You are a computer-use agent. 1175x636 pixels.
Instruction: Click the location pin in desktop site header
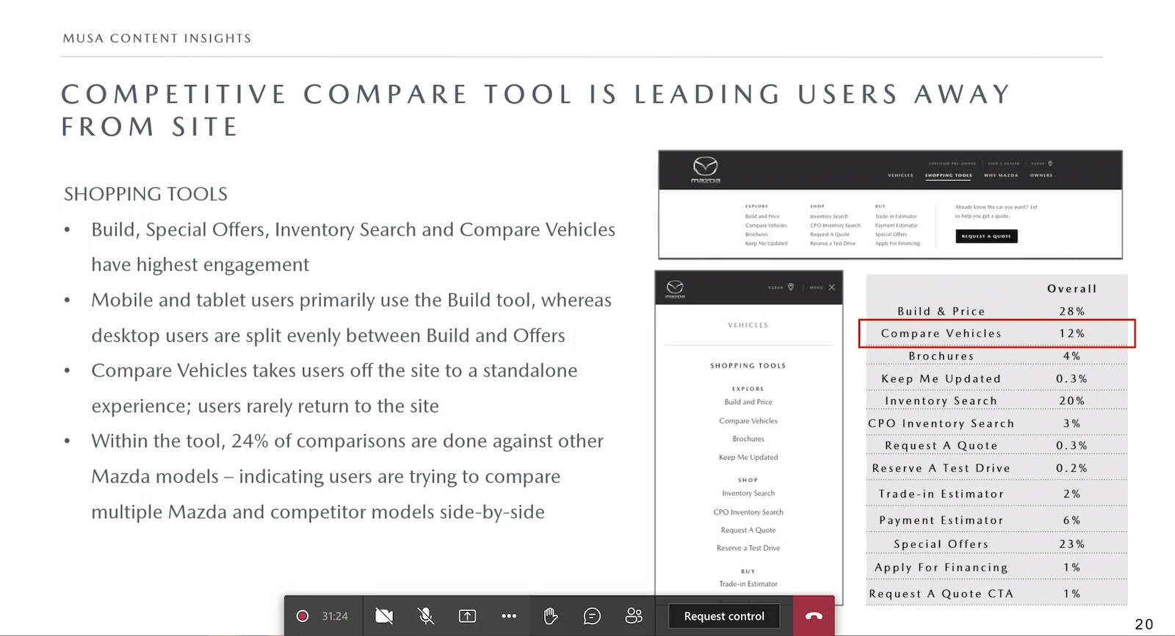coord(1050,164)
